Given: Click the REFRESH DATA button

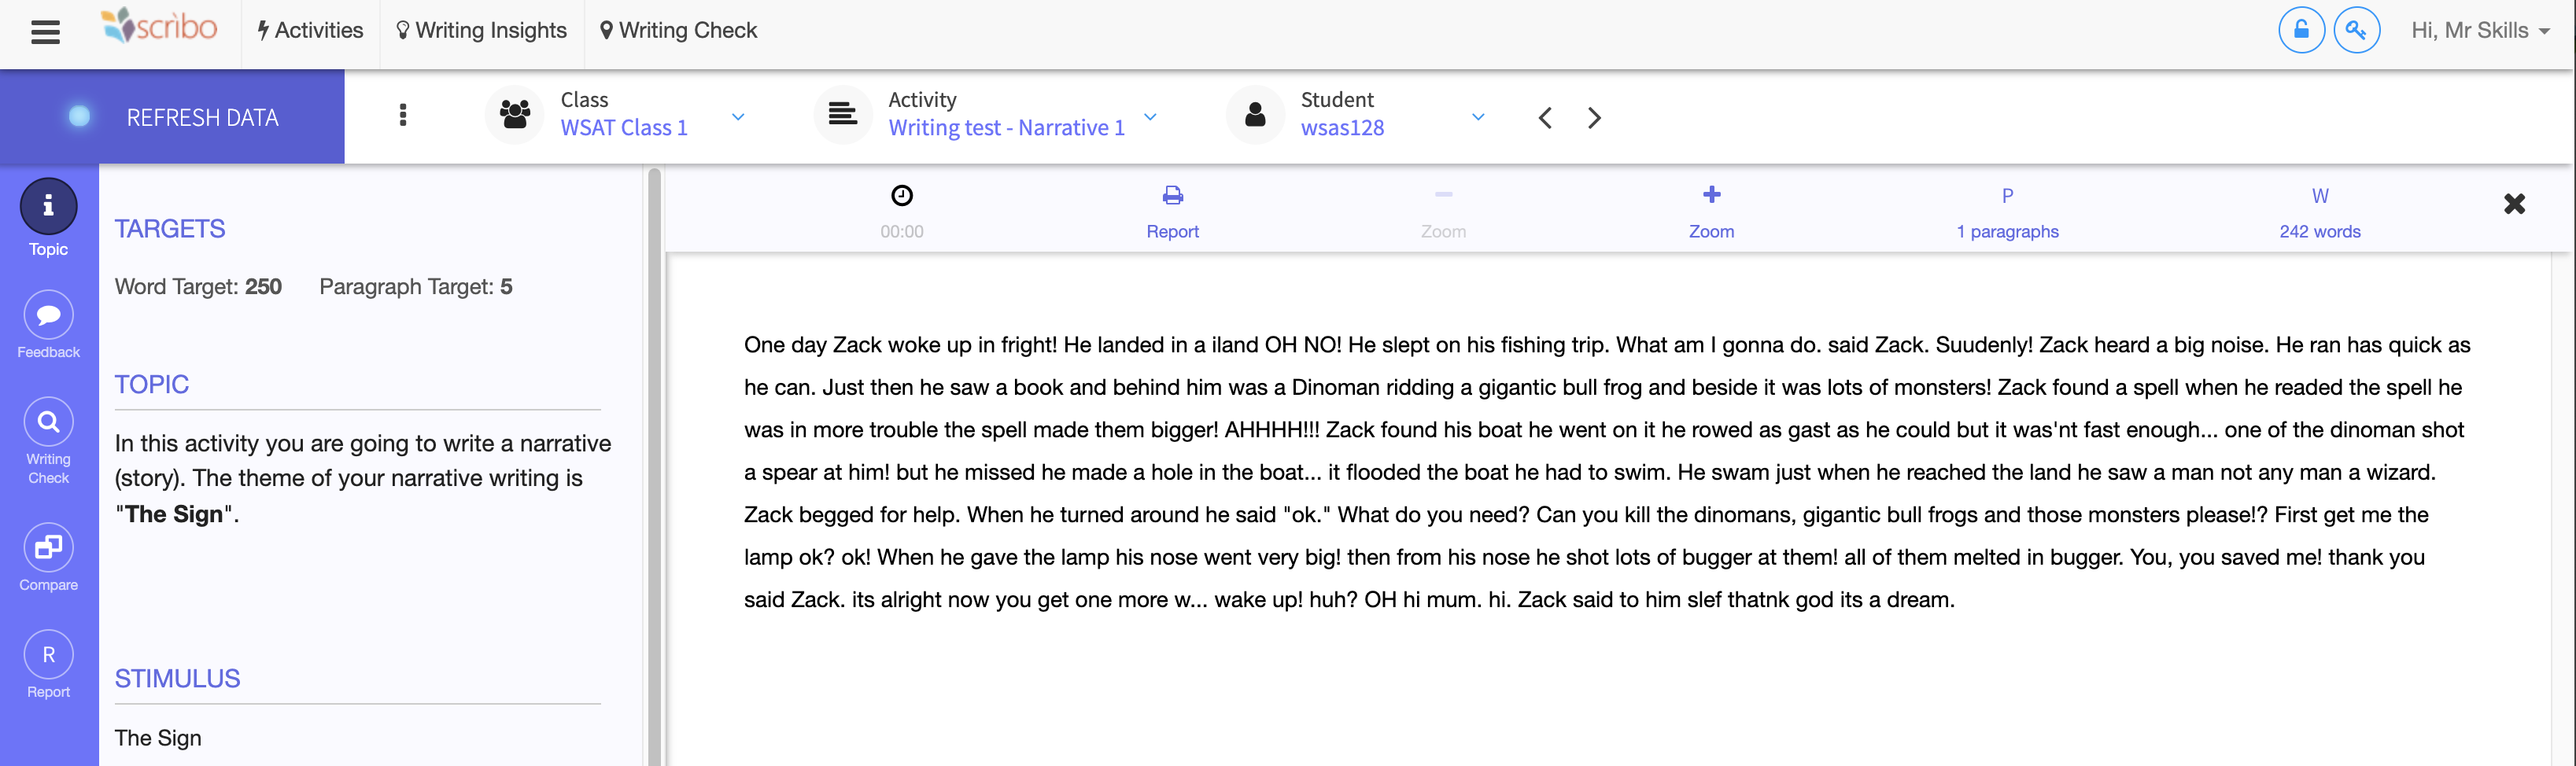Looking at the screenshot, I should 172,117.
